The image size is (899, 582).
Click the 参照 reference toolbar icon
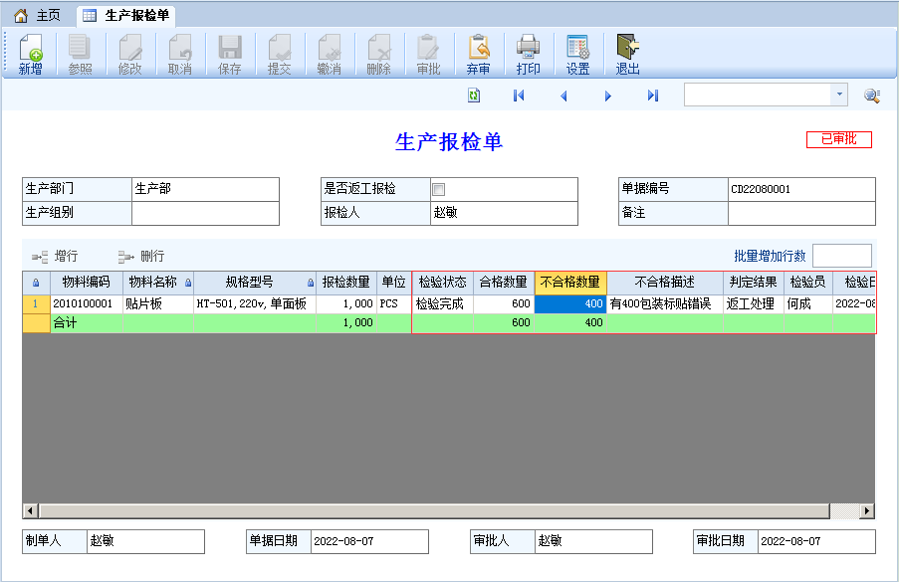coord(80,55)
